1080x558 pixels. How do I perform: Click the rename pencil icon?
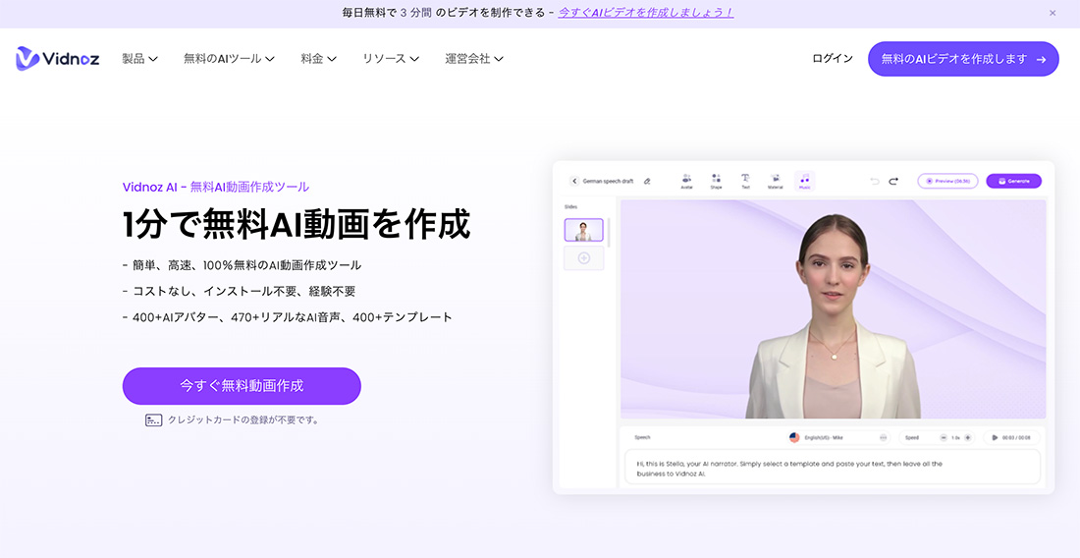(647, 181)
